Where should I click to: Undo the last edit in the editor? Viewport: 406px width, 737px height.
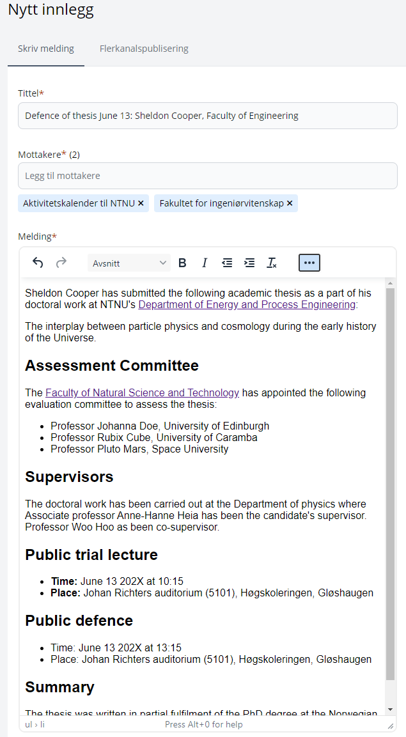pyautogui.click(x=38, y=263)
